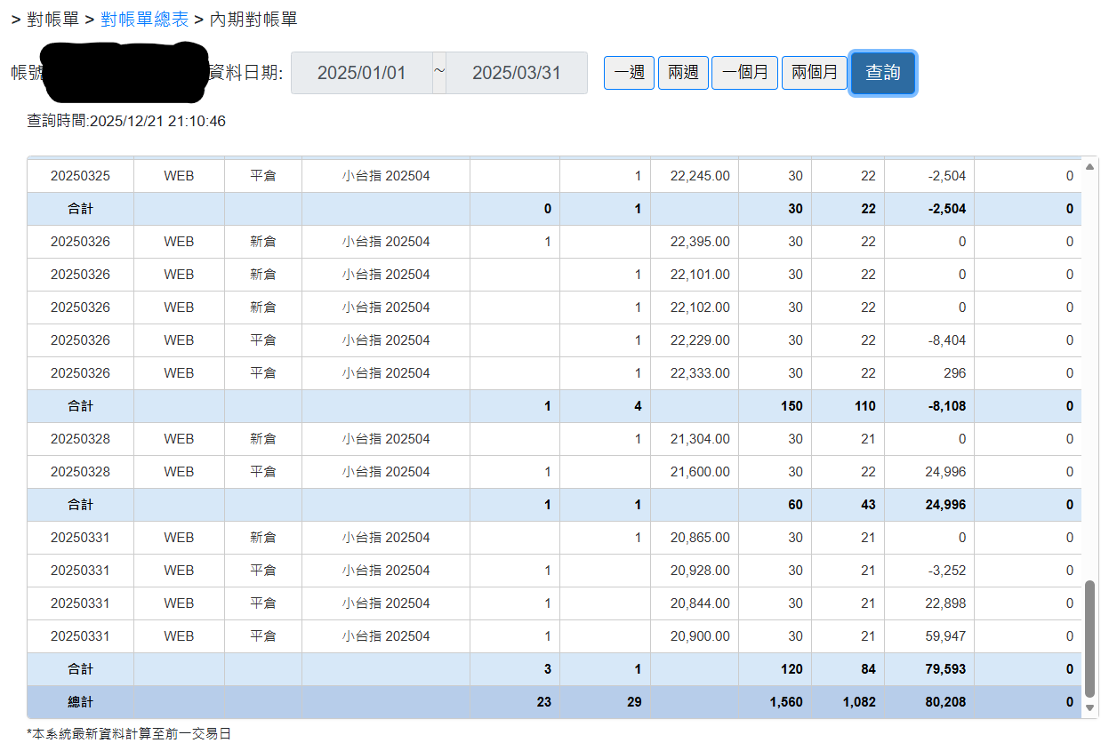Click the start date field 2025/01/01
1109x743 pixels.
[x=362, y=73]
